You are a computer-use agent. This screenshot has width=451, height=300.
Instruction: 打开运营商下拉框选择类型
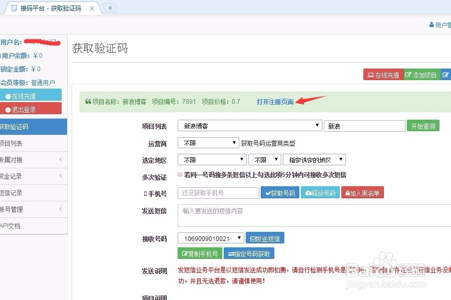pyautogui.click(x=208, y=142)
